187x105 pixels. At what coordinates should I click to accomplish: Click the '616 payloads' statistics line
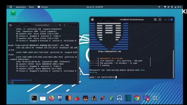[119, 63]
